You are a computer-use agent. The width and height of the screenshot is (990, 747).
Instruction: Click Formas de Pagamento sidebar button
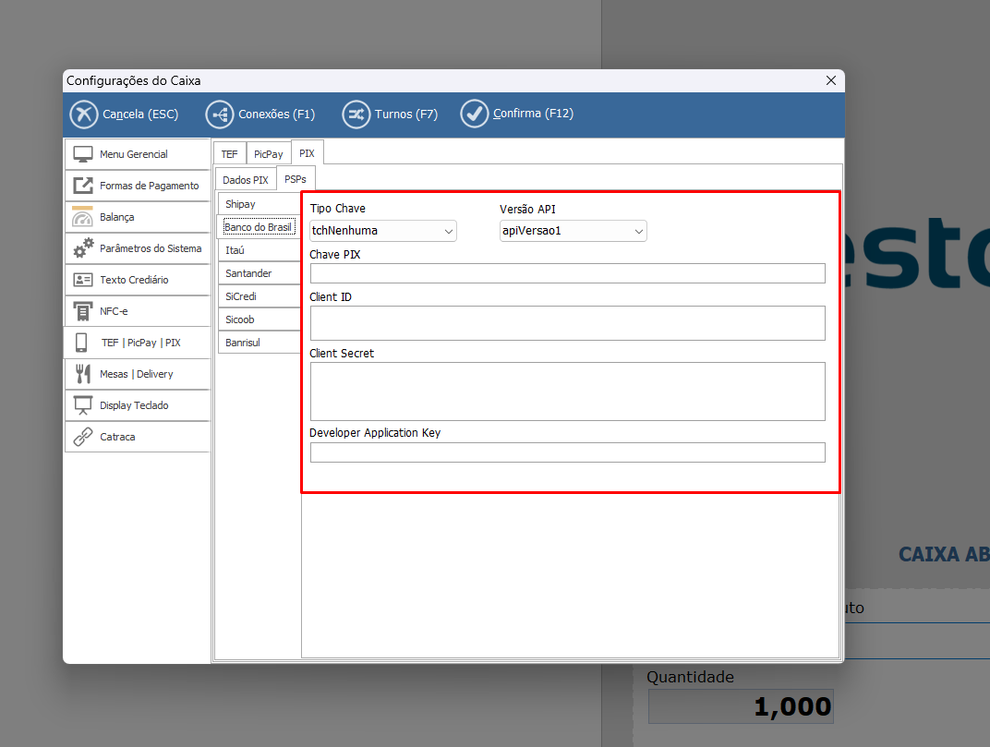tap(139, 186)
